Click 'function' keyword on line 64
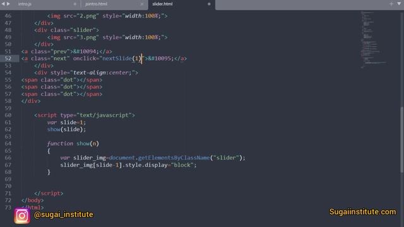The width and height of the screenshot is (404, 227). pos(60,143)
